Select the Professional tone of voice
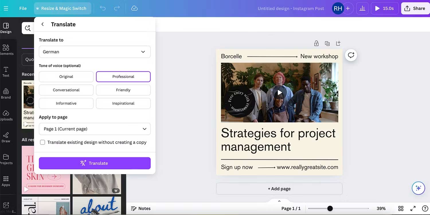Viewport: 430px width, 215px height. point(123,77)
